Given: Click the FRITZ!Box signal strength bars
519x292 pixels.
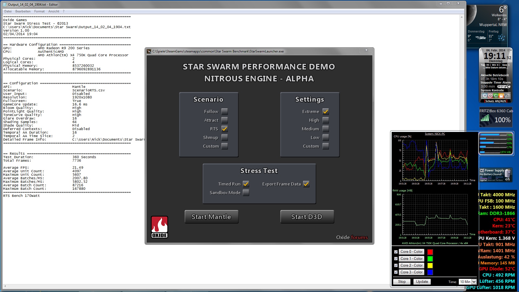Looking at the screenshot, I should [485, 118].
